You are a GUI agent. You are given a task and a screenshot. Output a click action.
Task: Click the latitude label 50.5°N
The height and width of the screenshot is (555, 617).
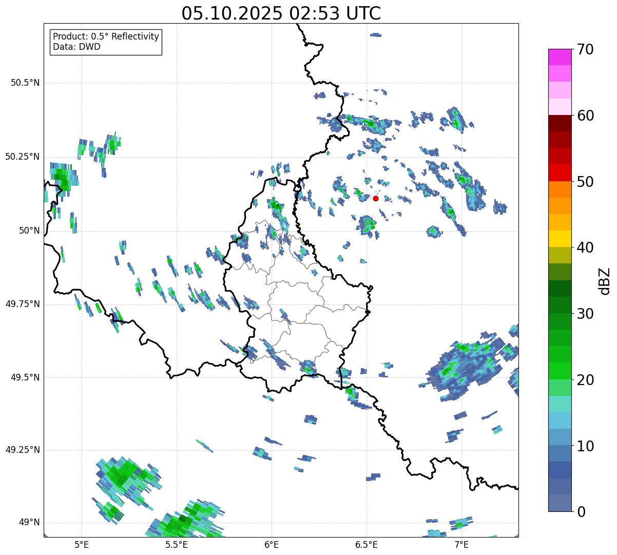[x=25, y=83]
